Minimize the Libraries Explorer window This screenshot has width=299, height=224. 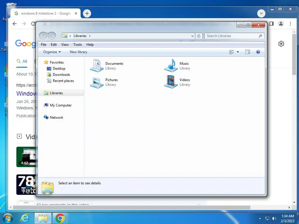[240, 25]
